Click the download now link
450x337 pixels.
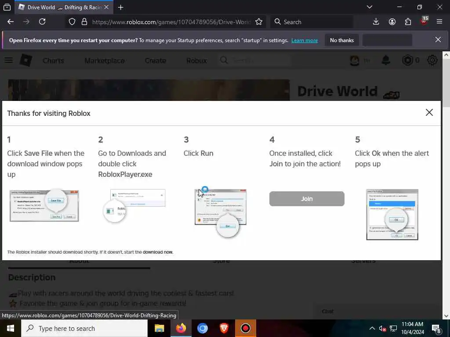coord(158,252)
